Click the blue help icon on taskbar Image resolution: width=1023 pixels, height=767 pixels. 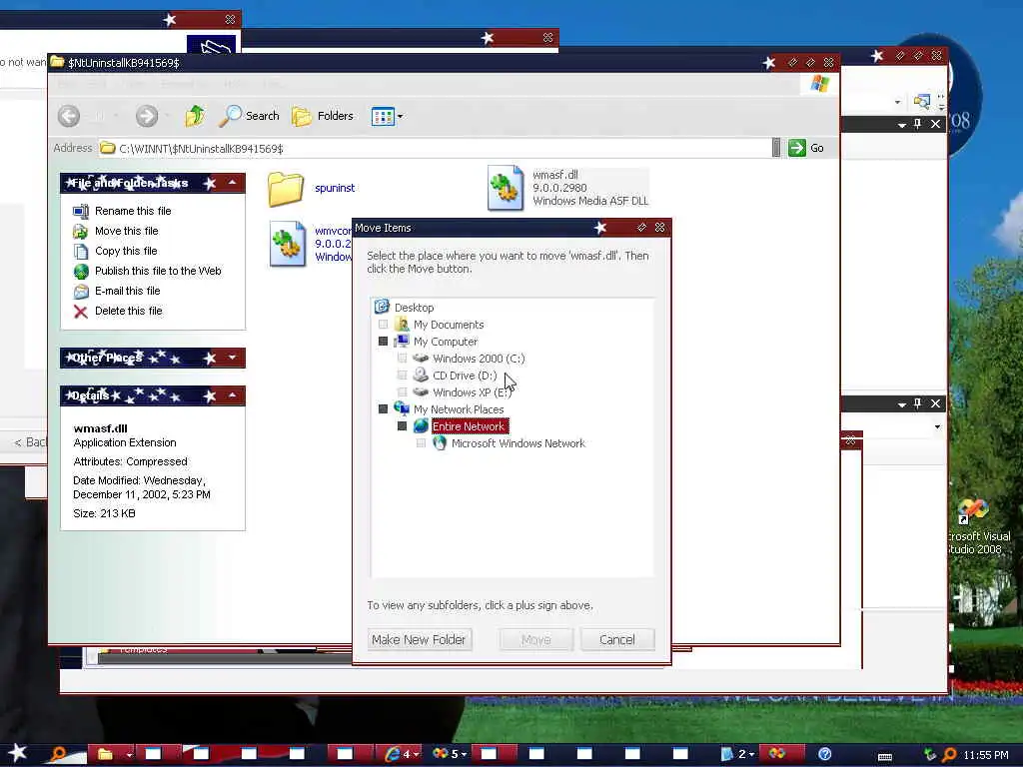coord(824,754)
